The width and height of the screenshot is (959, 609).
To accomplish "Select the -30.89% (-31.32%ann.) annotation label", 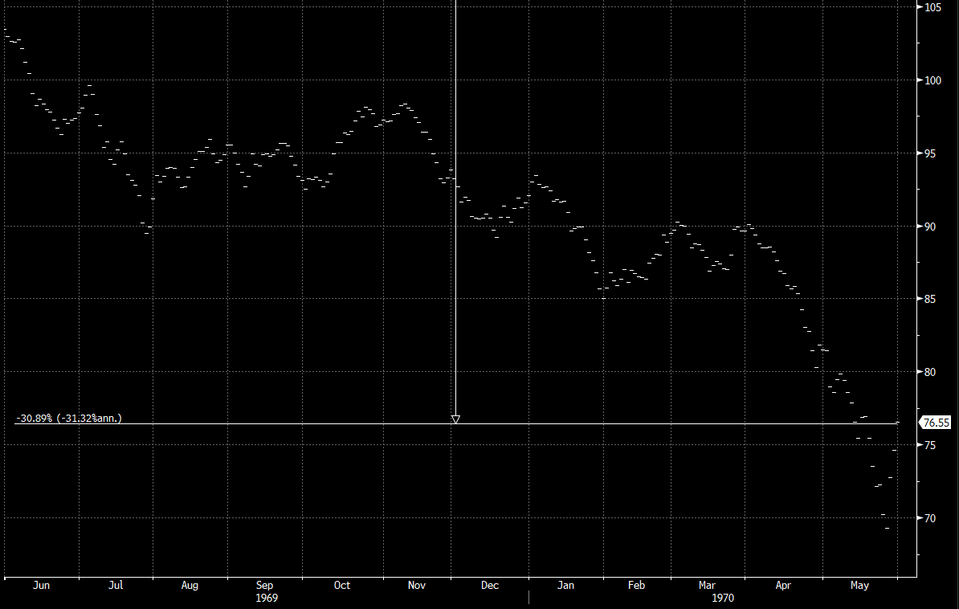I will click(69, 418).
